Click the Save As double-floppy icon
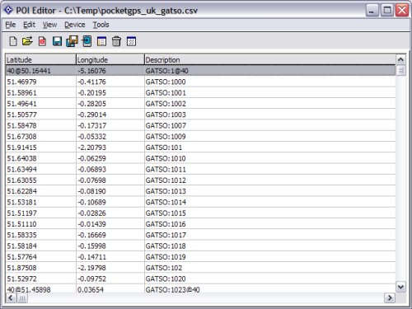412x309 pixels. 72,41
